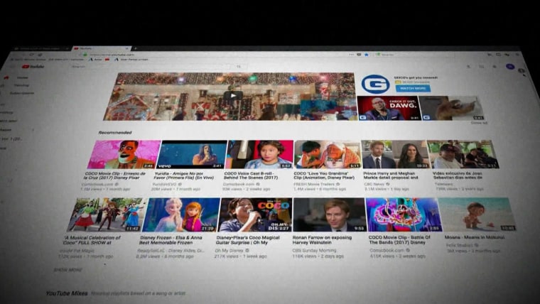Open Yuridia Amigos No por Favor thumbnail
The width and height of the screenshot is (540, 304).
[191, 154]
